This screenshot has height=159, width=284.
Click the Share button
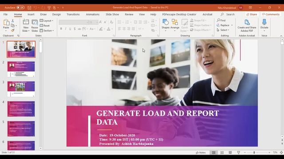click(x=252, y=14)
